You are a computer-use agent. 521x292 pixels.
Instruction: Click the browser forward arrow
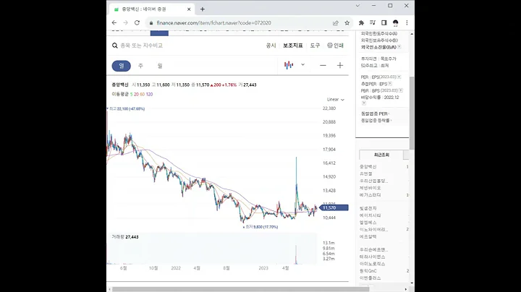pos(125,22)
